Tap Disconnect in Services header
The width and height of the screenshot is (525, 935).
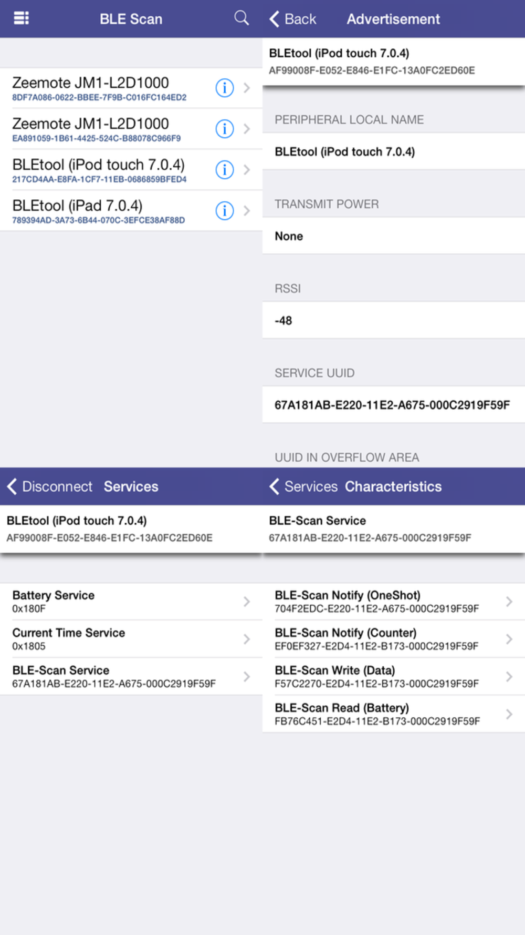click(50, 486)
